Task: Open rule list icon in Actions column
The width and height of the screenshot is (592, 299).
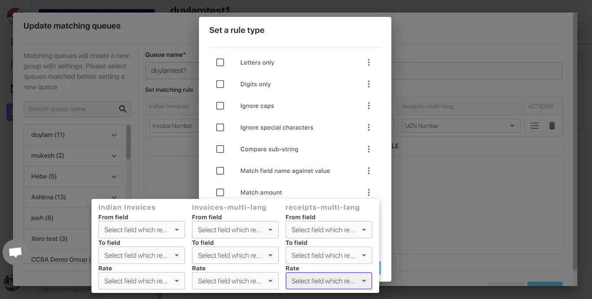Action: pyautogui.click(x=535, y=126)
